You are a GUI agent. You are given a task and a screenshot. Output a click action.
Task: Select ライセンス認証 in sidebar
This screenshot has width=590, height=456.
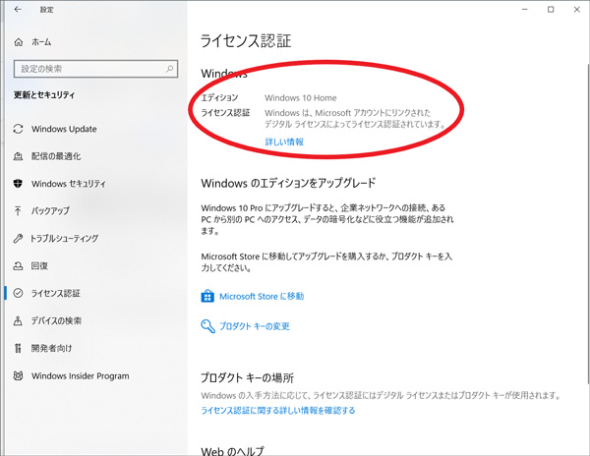coord(56,293)
